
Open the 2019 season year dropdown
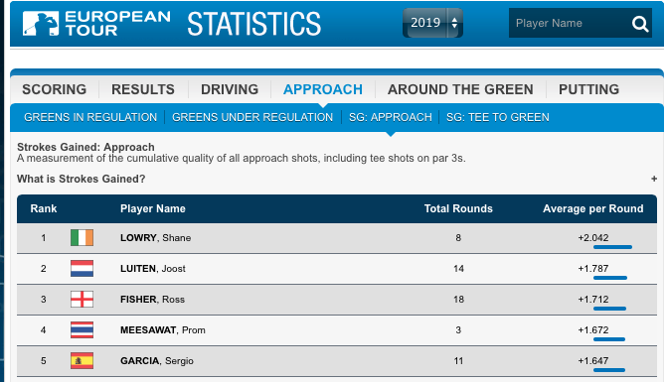click(x=432, y=23)
